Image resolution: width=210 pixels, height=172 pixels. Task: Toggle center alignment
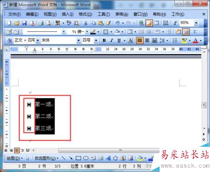tap(147, 40)
